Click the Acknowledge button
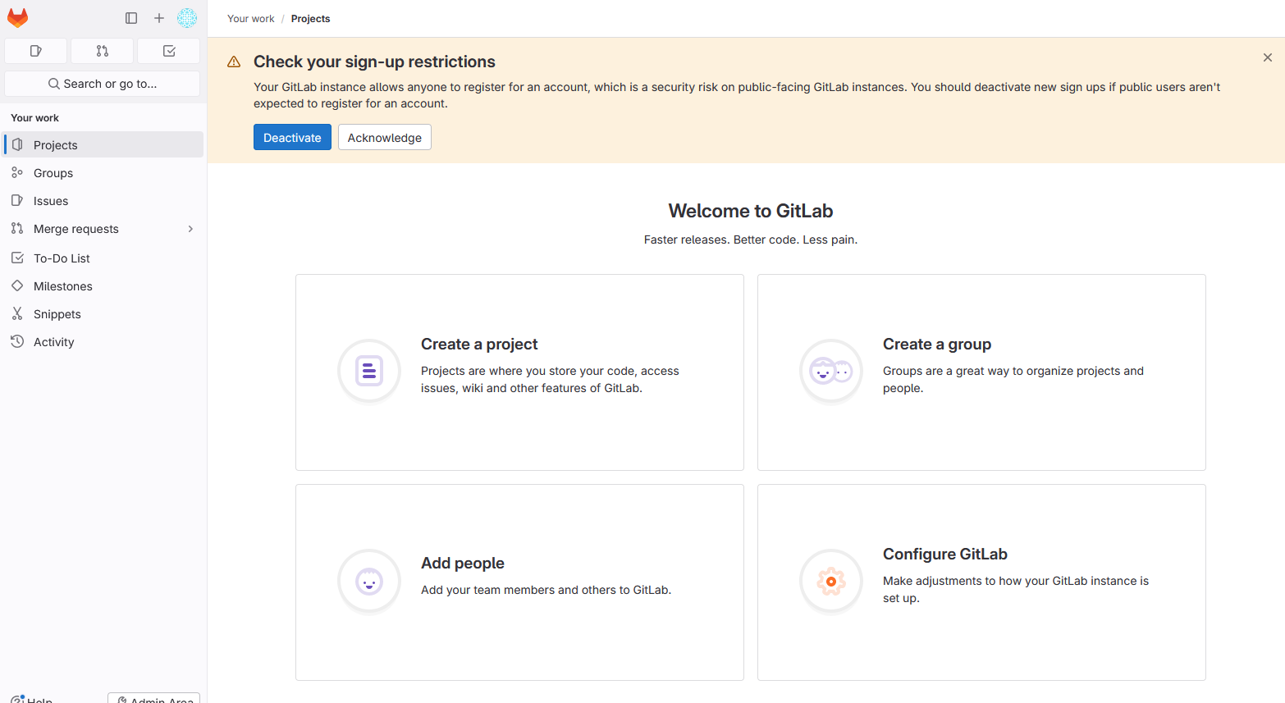1285x703 pixels. tap(385, 137)
